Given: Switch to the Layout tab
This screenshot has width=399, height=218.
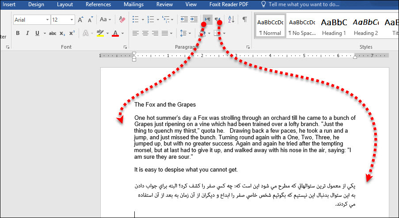Looking at the screenshot, I should (65, 4).
